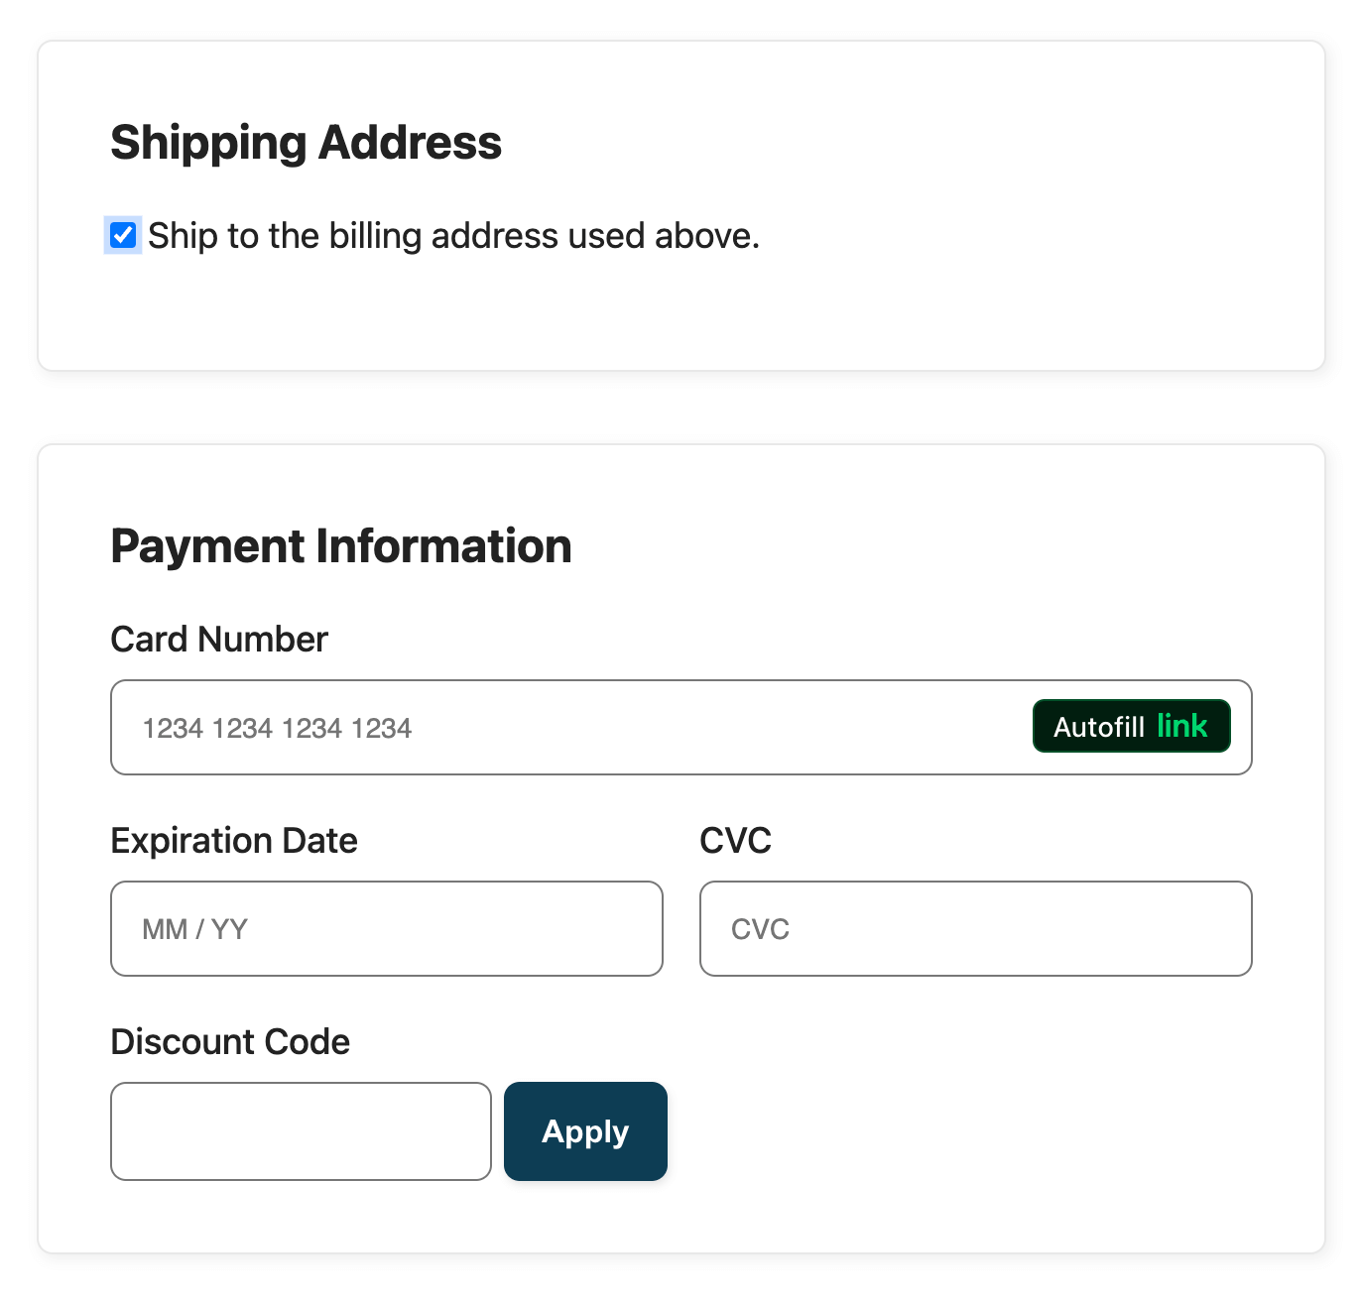Click the 'Payment Information' section heading

click(341, 545)
